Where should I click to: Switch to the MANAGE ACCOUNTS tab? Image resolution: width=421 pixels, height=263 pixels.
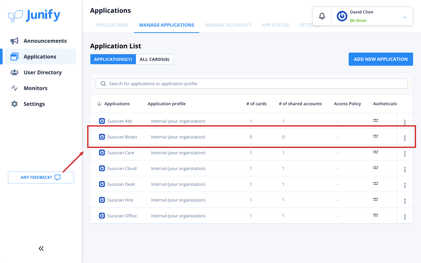(228, 25)
